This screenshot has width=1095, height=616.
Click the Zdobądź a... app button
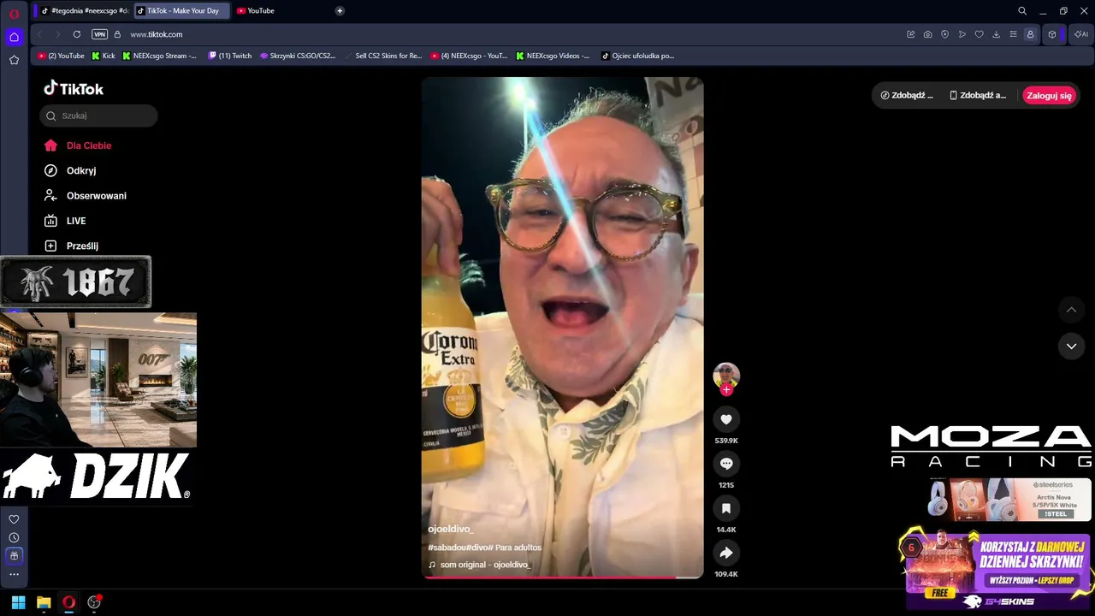tap(978, 96)
